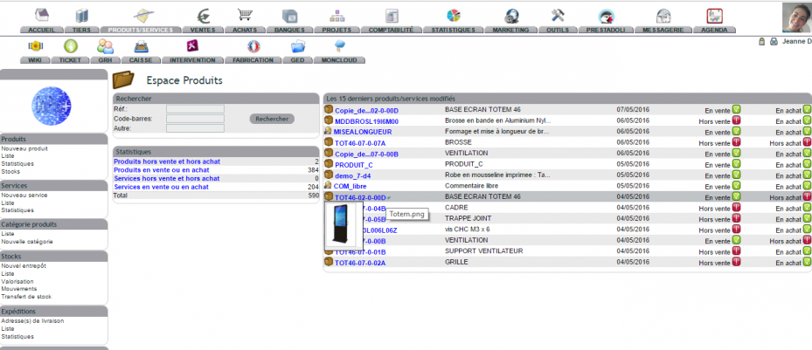The height and width of the screenshot is (350, 812).
Task: Open the Ticket icon
Action: click(x=71, y=46)
